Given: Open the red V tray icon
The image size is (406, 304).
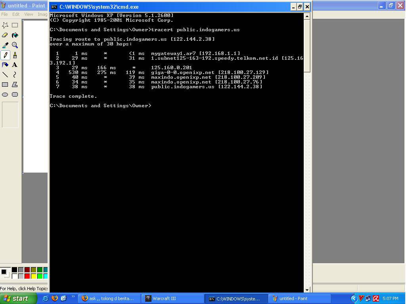Looking at the screenshot, I should point(362,298).
